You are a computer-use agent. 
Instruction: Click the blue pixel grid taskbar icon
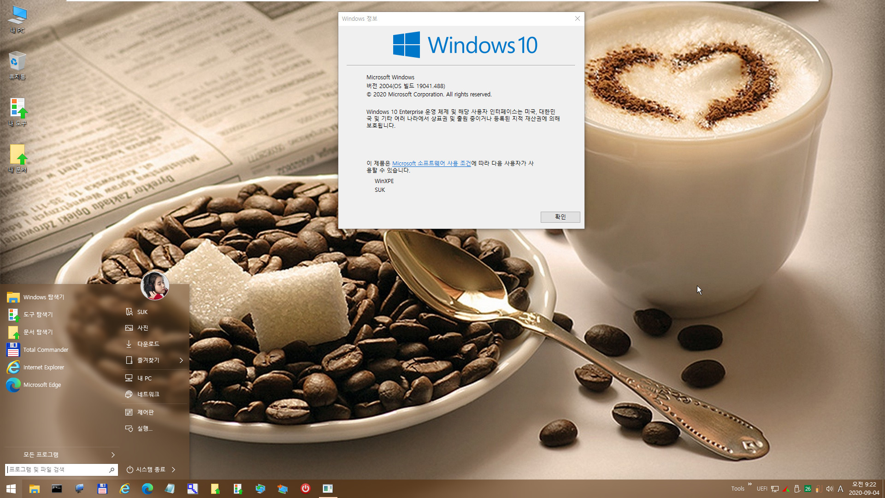pyautogui.click(x=192, y=489)
